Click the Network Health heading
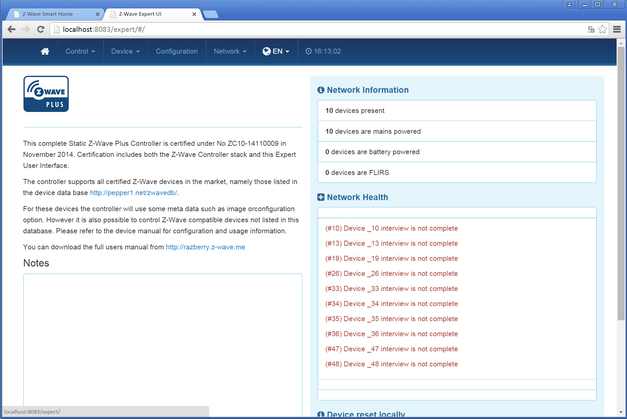This screenshot has width=627, height=419. pyautogui.click(x=357, y=197)
